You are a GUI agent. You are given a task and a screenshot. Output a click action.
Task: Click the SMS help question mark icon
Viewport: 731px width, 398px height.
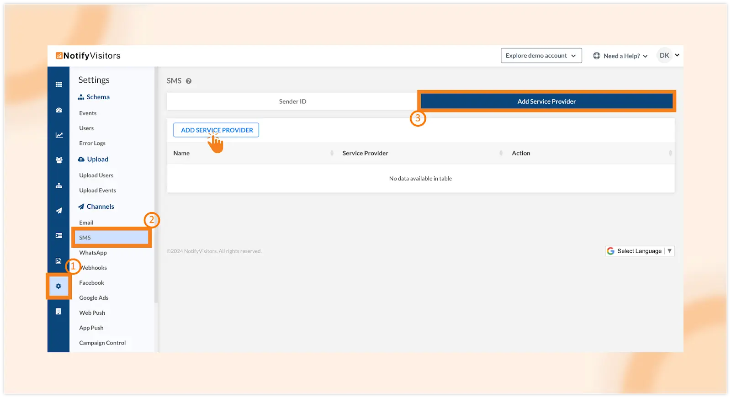pyautogui.click(x=189, y=81)
